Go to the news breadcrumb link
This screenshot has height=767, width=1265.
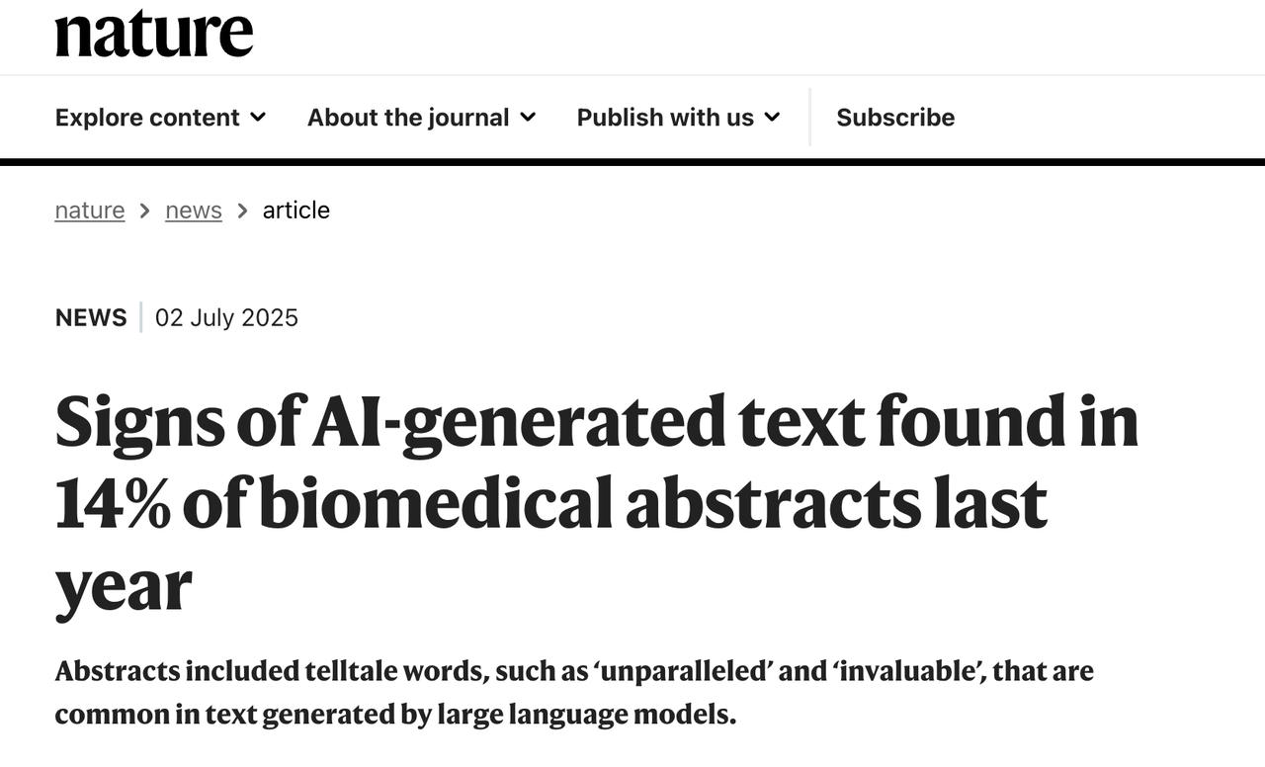click(194, 211)
